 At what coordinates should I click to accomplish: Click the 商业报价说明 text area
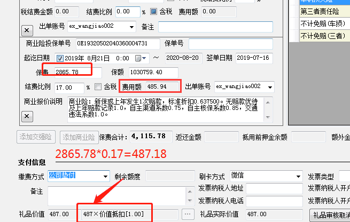(x=166, y=109)
